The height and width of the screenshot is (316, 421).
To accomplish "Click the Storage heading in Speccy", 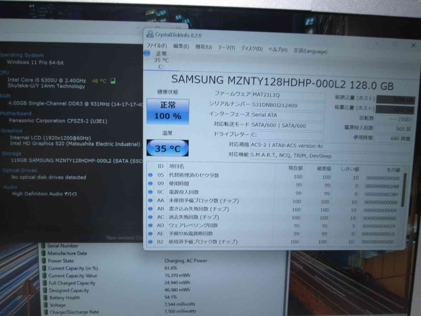I will (12, 153).
